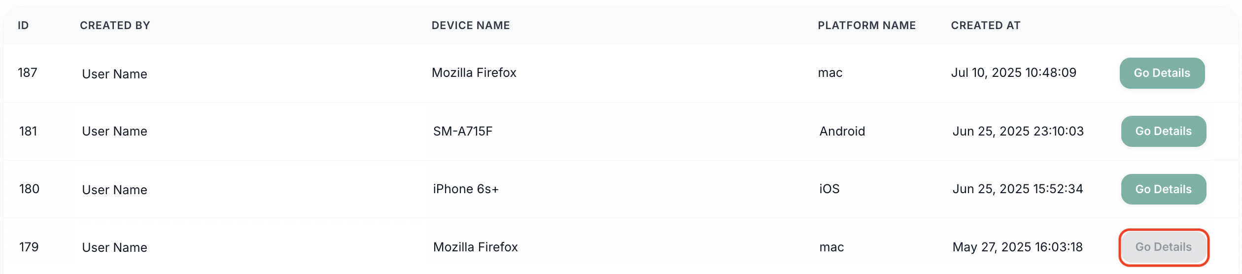The width and height of the screenshot is (1242, 274).
Task: Select the iOS platform cell
Action: (829, 189)
